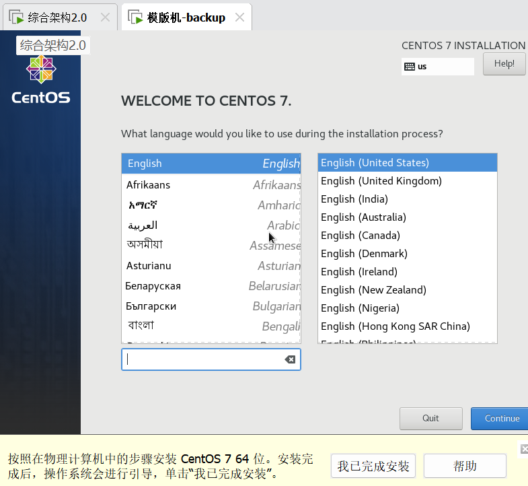Screen dimensions: 528x486
Task: Click the VM icon on 模版机-backup tab
Action: tap(135, 18)
